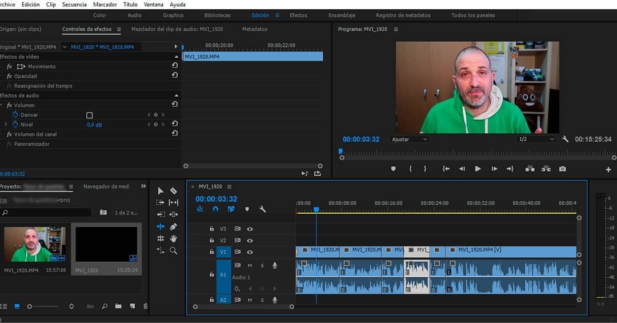This screenshot has width=617, height=323.
Task: Enable the Derivar checkbox
Action: tap(89, 115)
